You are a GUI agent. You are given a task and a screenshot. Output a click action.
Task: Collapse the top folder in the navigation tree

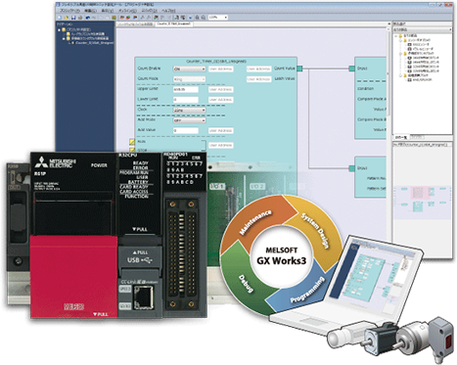59,29
